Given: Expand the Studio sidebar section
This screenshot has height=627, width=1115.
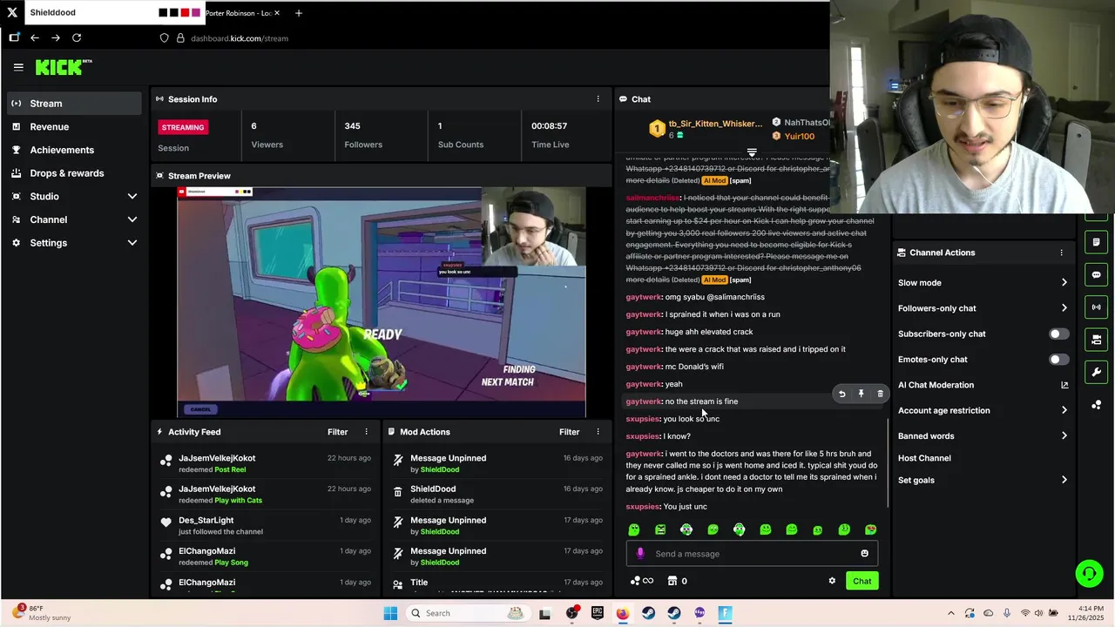Looking at the screenshot, I should (132, 196).
